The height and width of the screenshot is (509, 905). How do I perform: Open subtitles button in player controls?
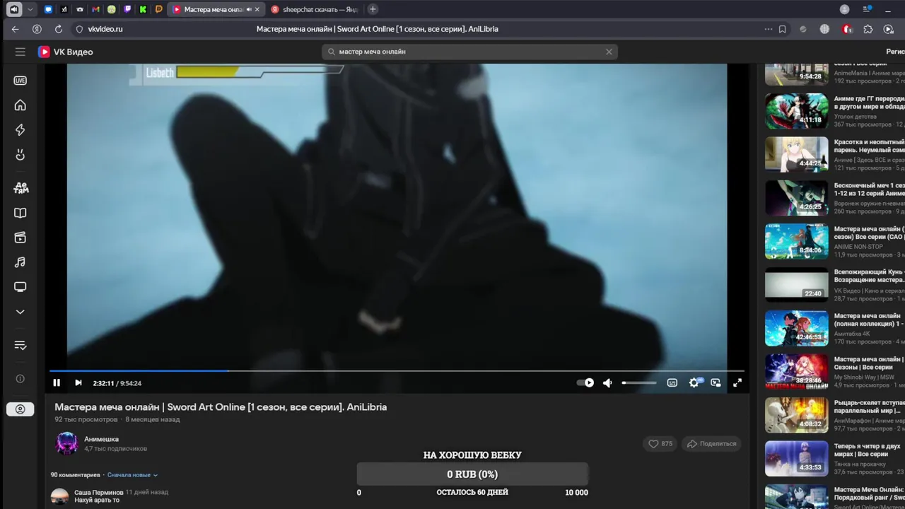[x=672, y=383]
